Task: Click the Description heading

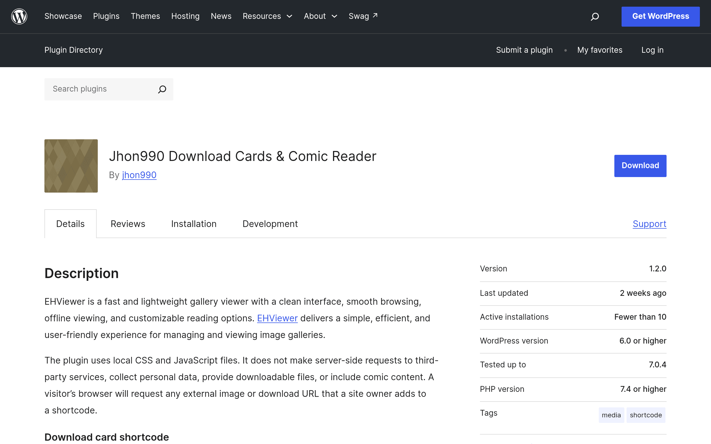Action: 82,273
